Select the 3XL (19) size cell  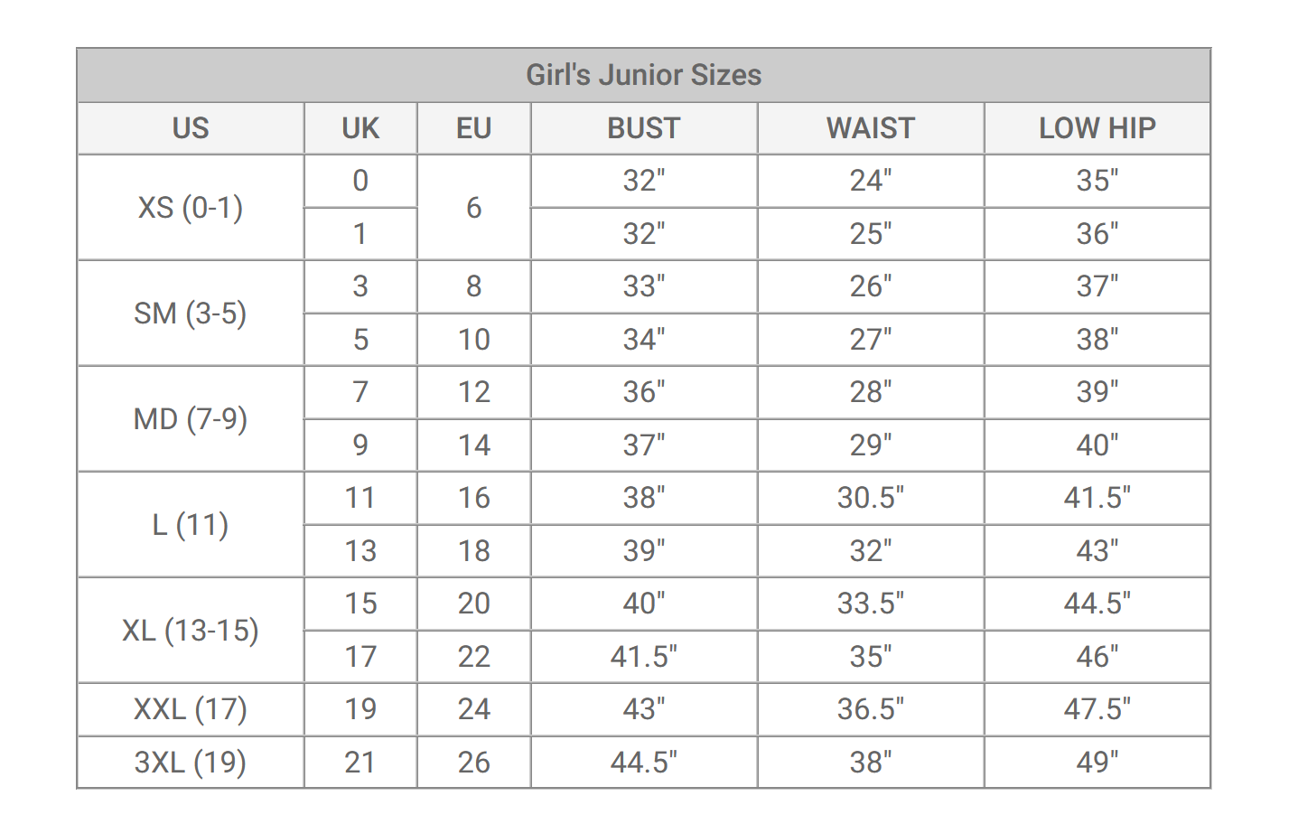tap(191, 763)
